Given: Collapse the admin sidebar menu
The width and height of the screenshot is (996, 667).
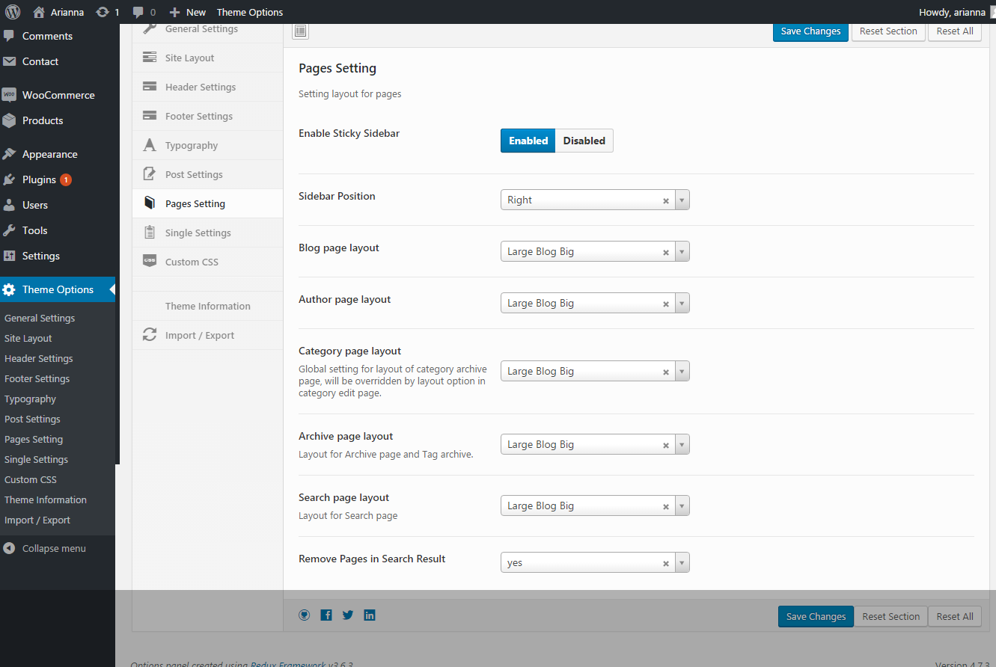Looking at the screenshot, I should click(54, 548).
